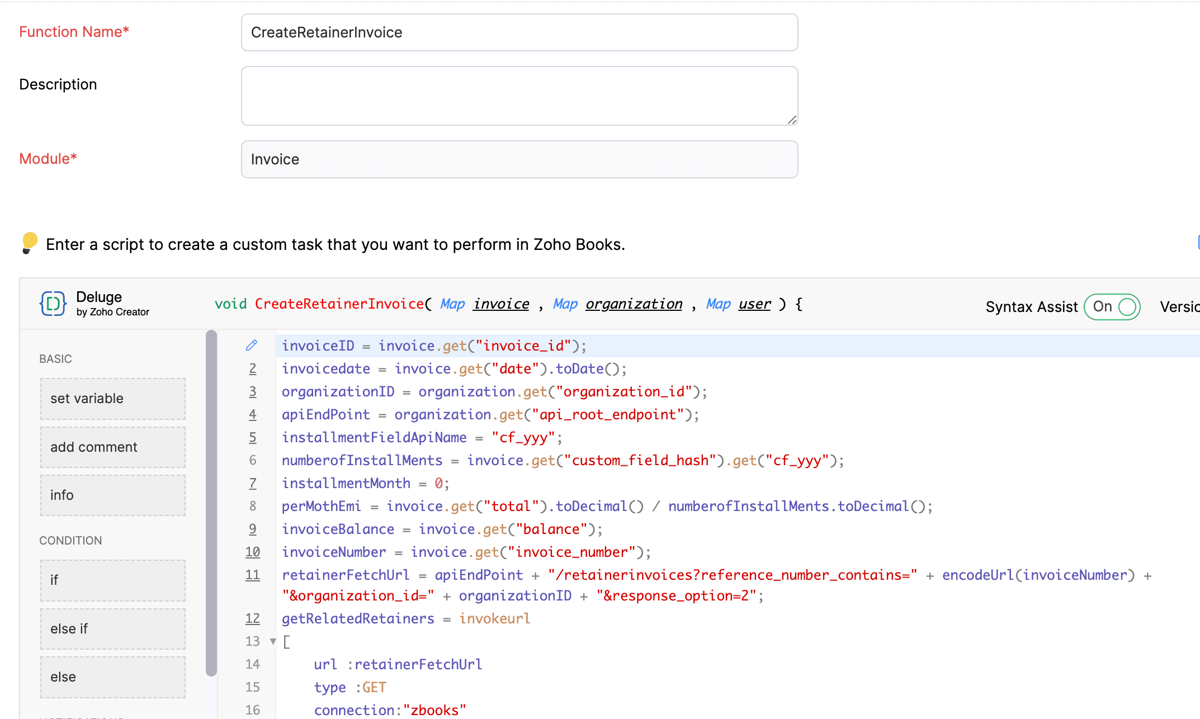Image resolution: width=1200 pixels, height=719 pixels.
Task: Select the 'else if' condition block
Action: pyautogui.click(x=112, y=629)
